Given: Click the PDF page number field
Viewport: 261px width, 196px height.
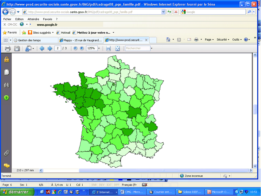Looking at the screenshot, I should [58, 48].
